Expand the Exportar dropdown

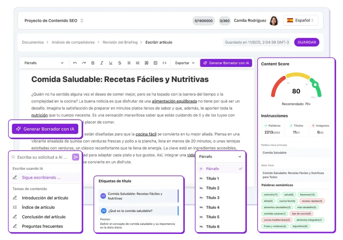tap(185, 63)
